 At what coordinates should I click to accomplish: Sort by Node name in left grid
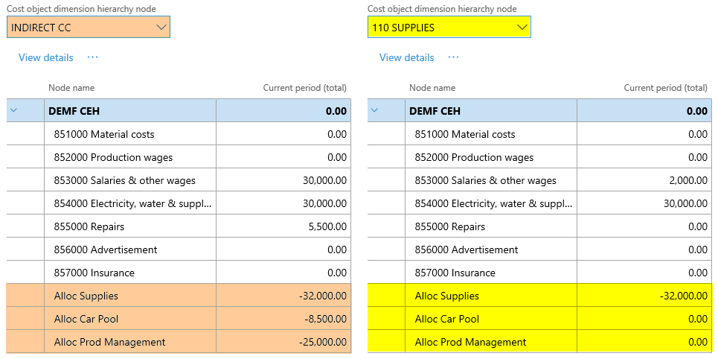pos(71,88)
